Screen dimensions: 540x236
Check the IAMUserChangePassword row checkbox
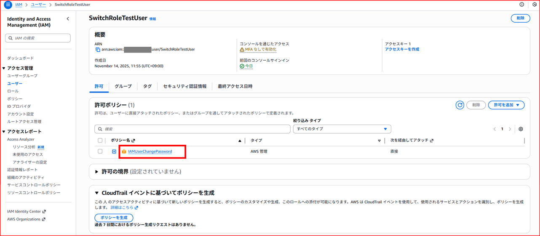(x=100, y=151)
